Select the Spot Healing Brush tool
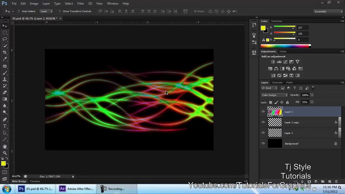The width and height of the screenshot is (345, 194). [x=5, y=66]
